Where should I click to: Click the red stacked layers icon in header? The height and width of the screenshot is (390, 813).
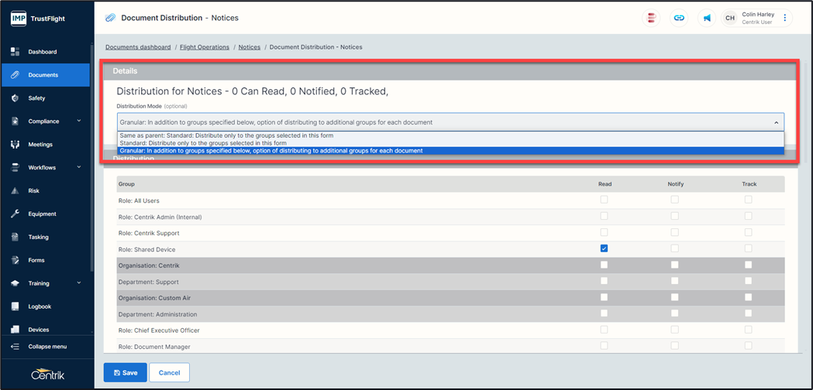(x=651, y=18)
